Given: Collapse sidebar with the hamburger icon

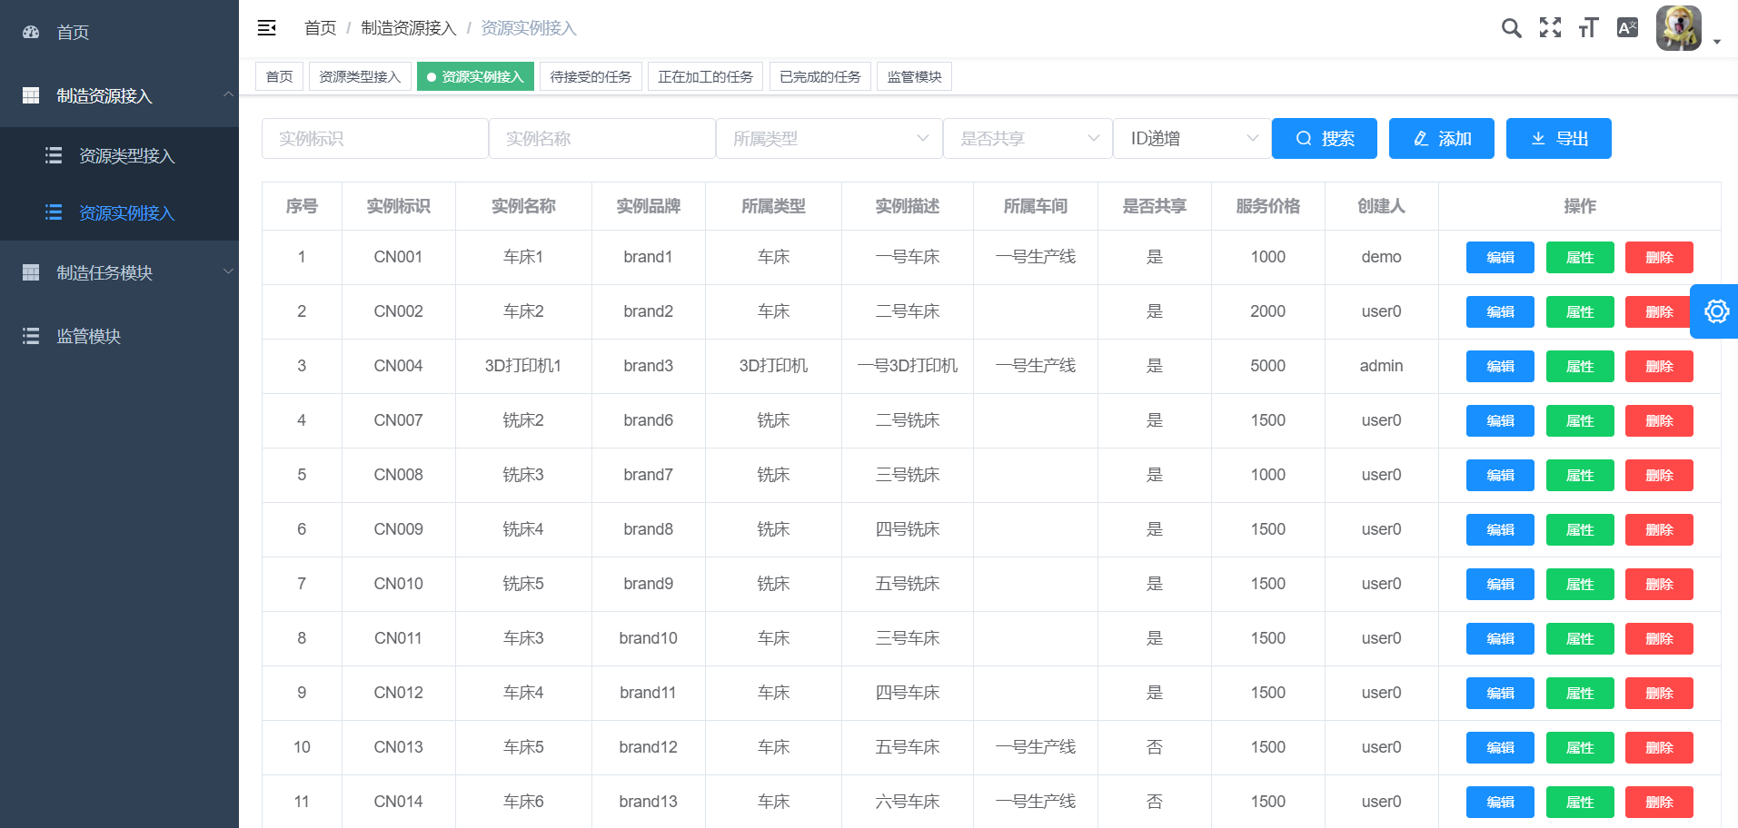Looking at the screenshot, I should point(267,28).
